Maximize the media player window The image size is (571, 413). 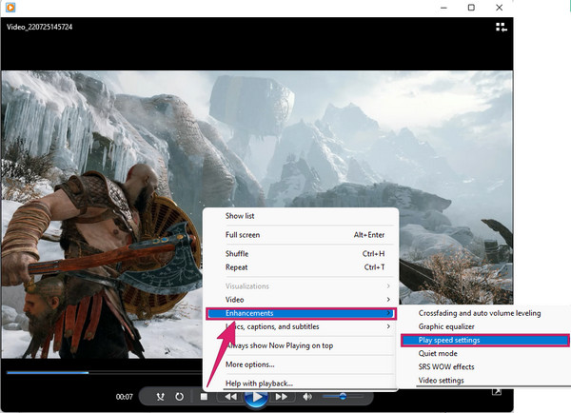(471, 8)
